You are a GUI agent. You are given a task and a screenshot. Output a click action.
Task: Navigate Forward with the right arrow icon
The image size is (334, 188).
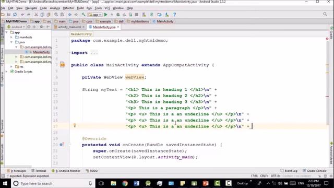pos(76,15)
